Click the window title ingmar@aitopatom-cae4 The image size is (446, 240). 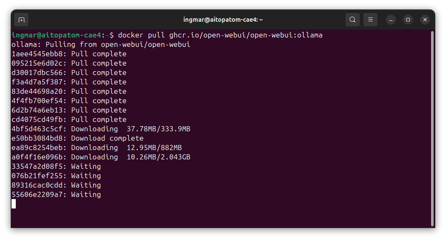click(x=223, y=20)
